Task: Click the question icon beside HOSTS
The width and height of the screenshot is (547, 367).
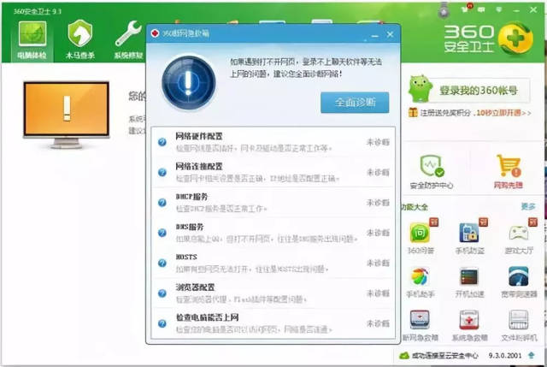Action: click(162, 263)
